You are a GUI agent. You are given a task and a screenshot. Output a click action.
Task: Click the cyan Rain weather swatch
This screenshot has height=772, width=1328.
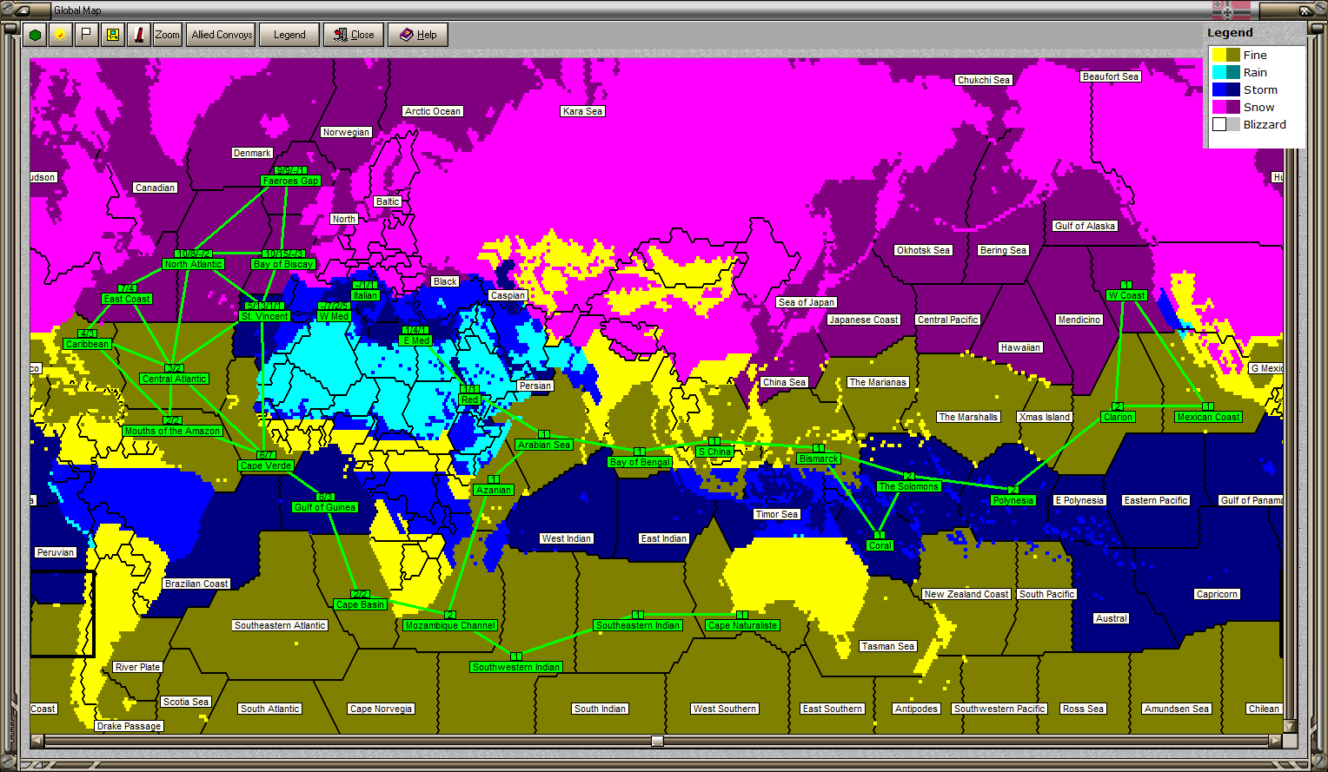(1219, 72)
